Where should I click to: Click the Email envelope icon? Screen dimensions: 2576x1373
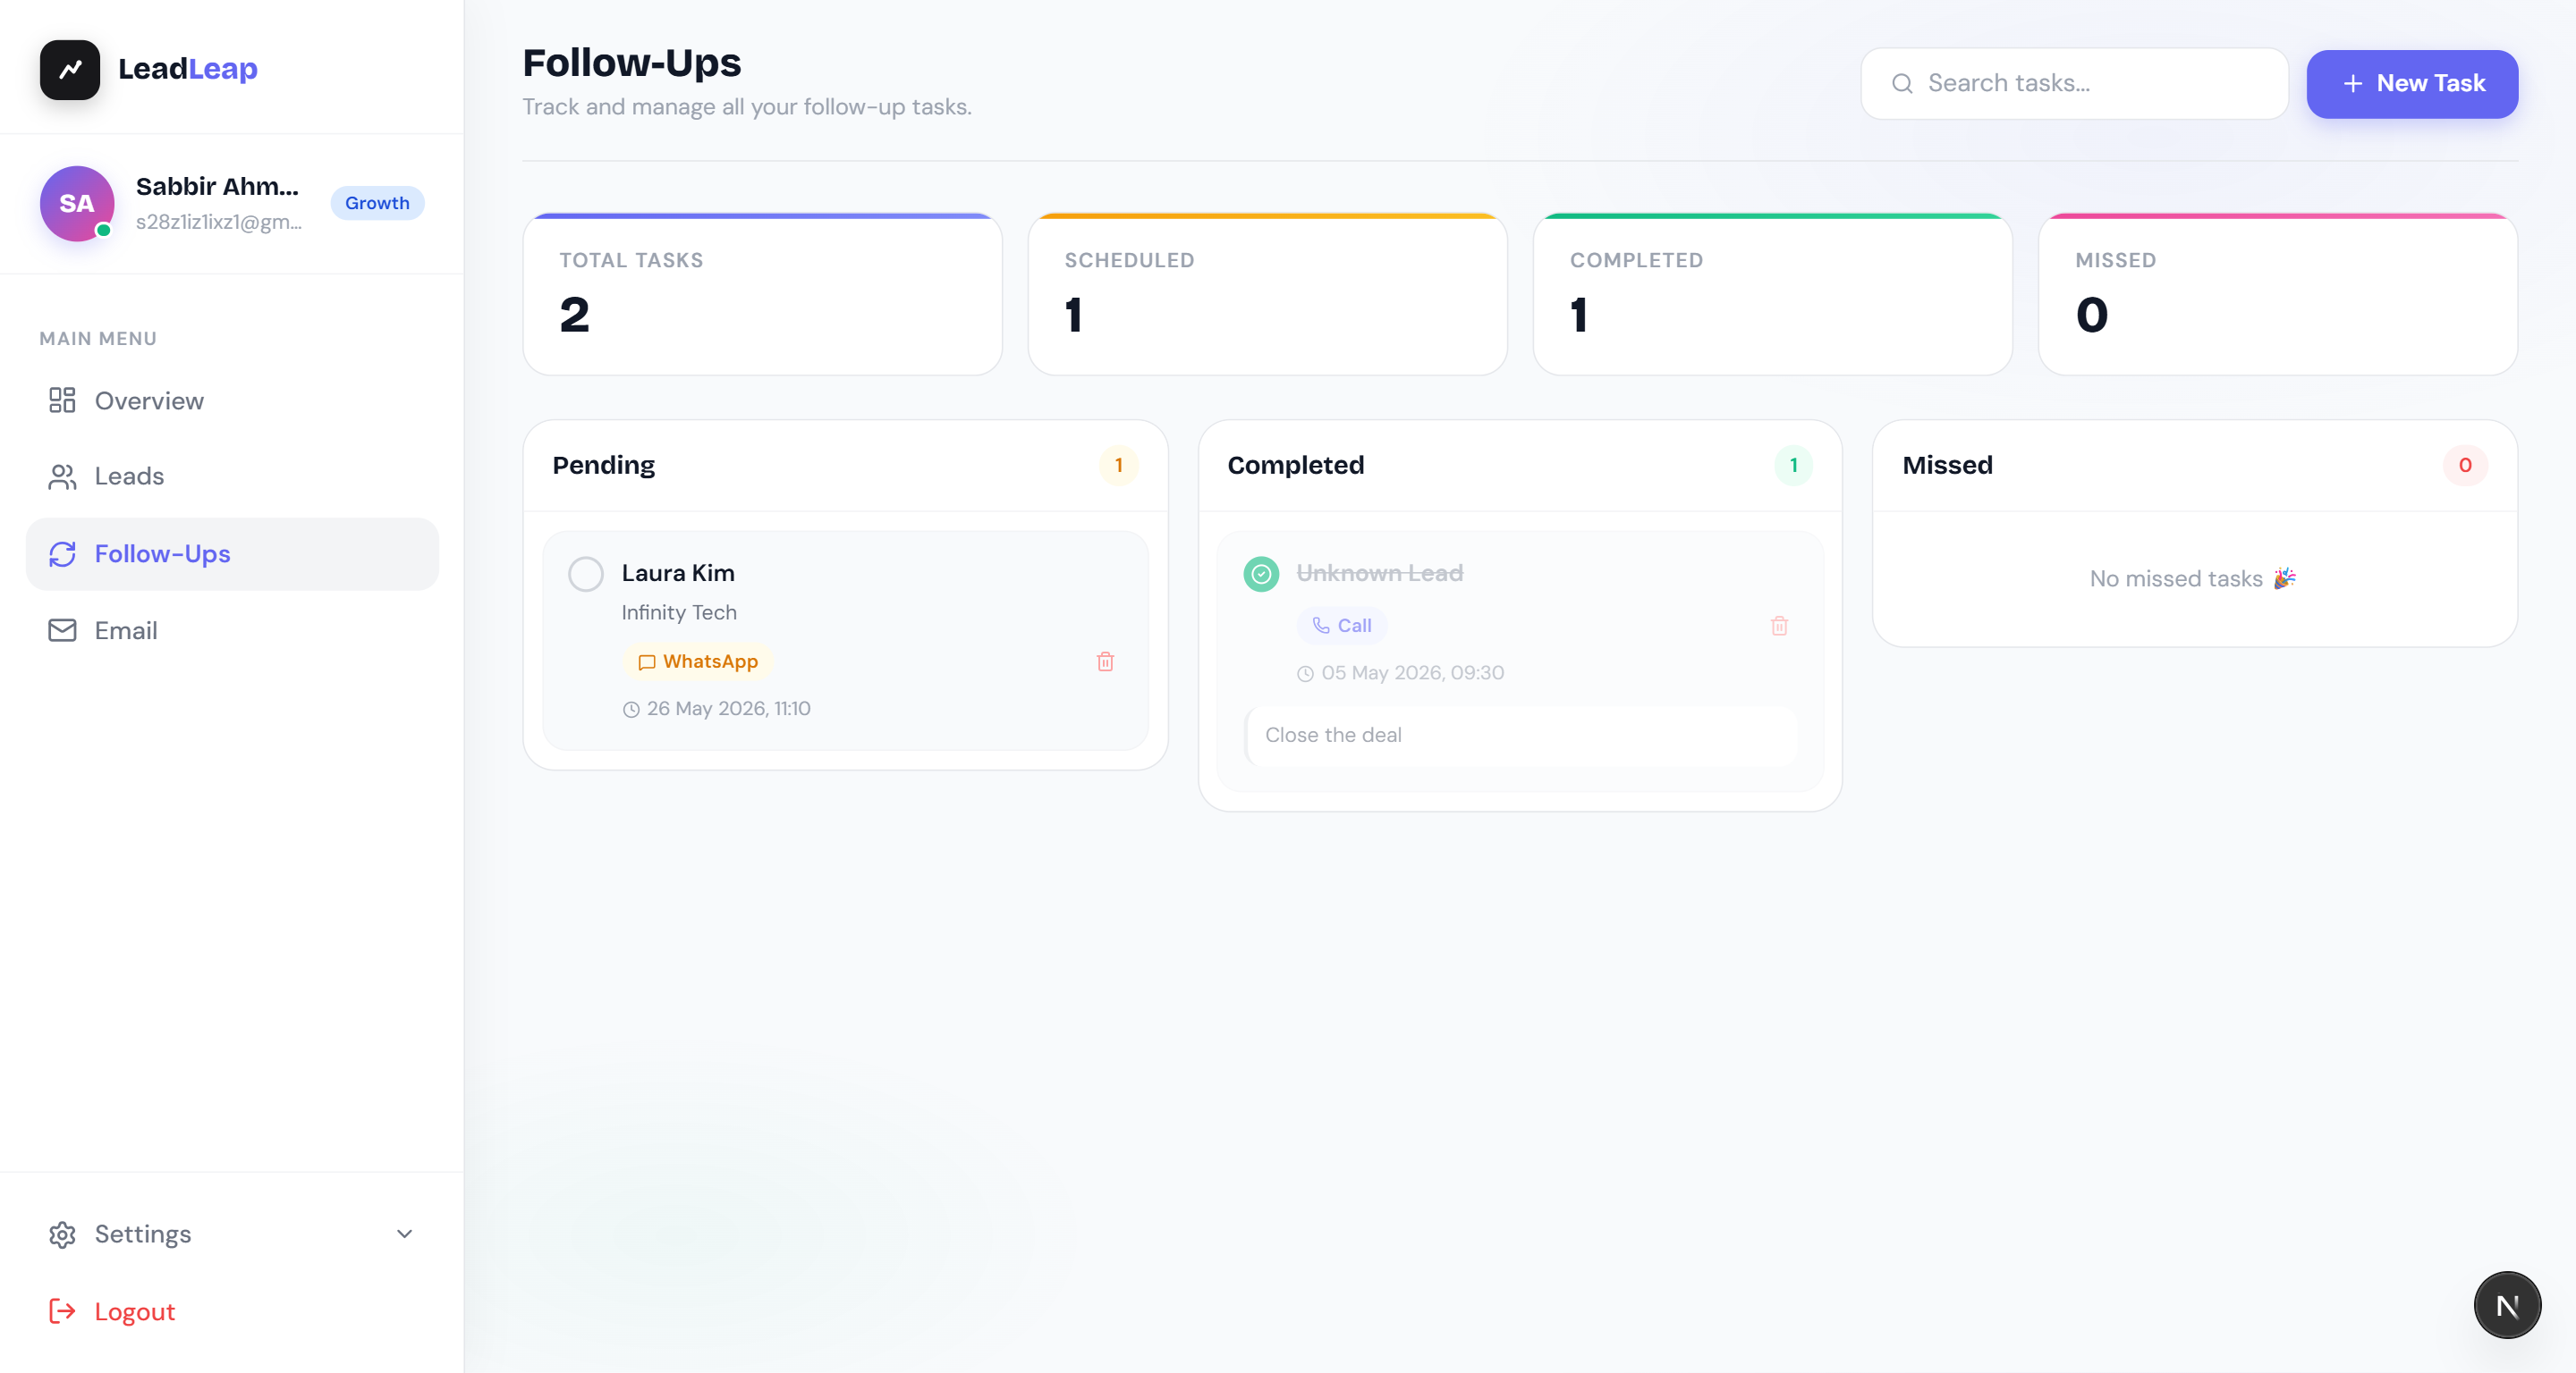(62, 630)
